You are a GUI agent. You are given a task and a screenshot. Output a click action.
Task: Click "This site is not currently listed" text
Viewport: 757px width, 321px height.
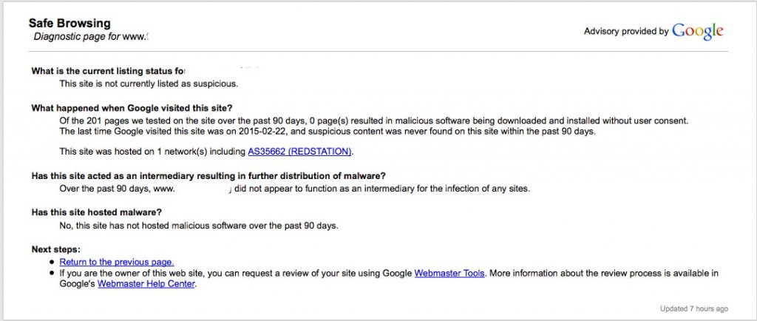(x=149, y=84)
